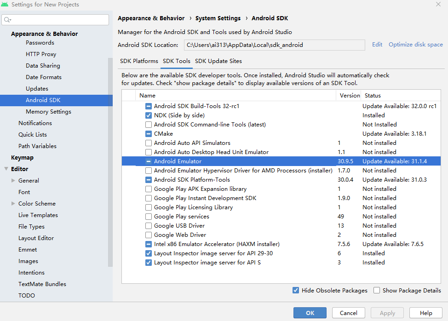Click the settings tree scrollbar
Screen dimensions: 448x321
coord(110,162)
